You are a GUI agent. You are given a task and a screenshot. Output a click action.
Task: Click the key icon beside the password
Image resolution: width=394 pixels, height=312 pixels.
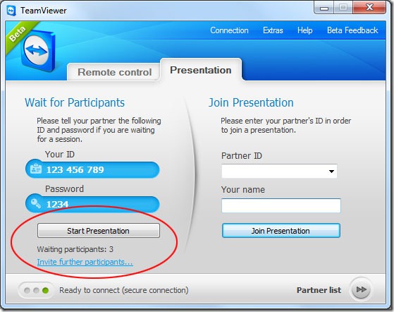[36, 203]
